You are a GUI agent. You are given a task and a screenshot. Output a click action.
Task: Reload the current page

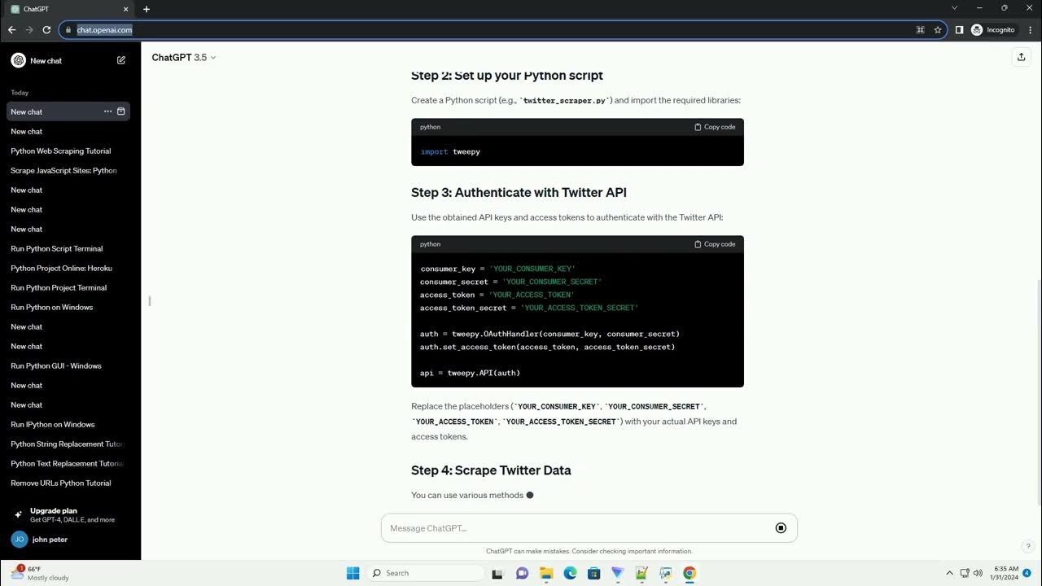click(46, 29)
